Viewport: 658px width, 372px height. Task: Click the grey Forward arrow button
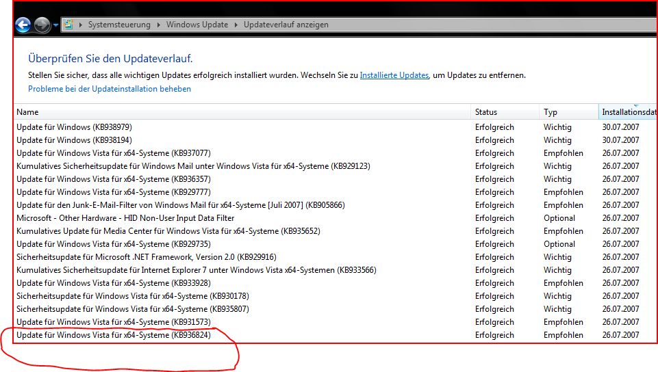pos(42,25)
